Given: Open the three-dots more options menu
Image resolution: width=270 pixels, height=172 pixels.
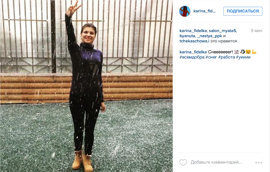Looking at the screenshot, I should 259,163.
